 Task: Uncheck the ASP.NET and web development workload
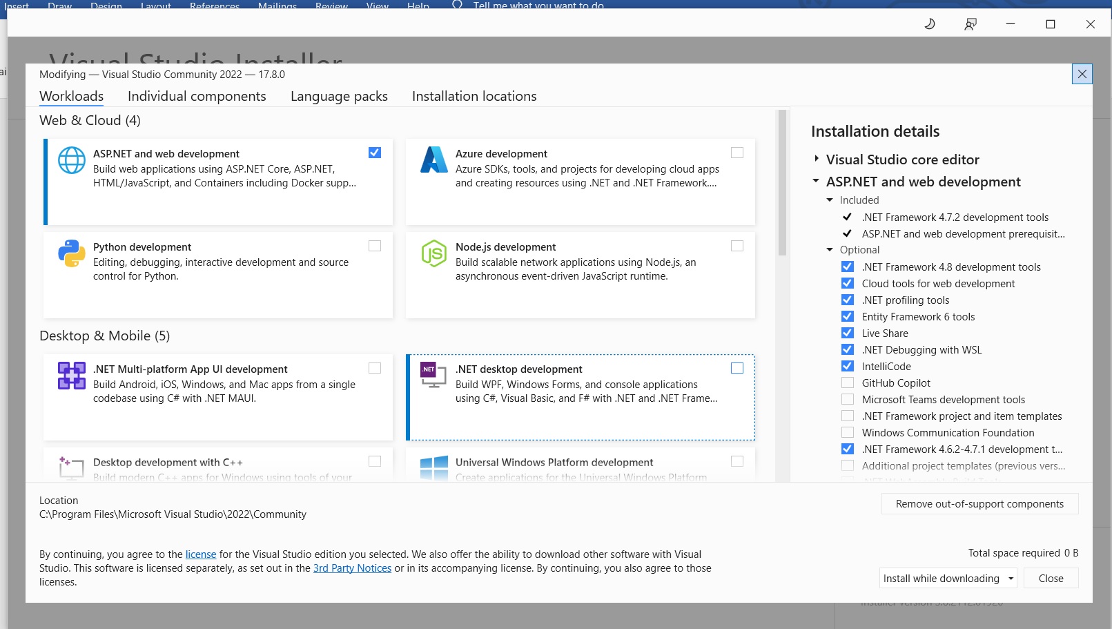pyautogui.click(x=375, y=153)
